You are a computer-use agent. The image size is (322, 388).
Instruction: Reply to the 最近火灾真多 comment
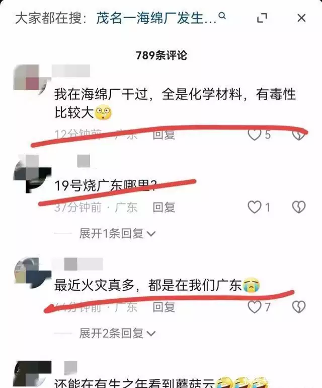pos(164,307)
